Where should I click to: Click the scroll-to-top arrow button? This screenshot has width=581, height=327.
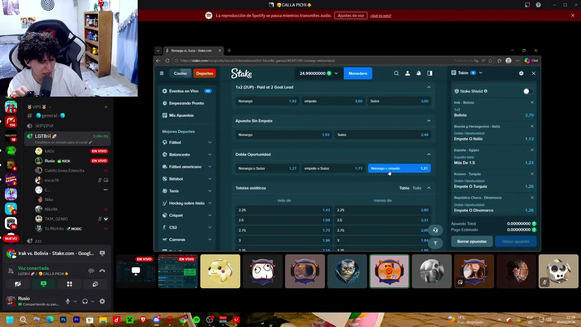[435, 243]
